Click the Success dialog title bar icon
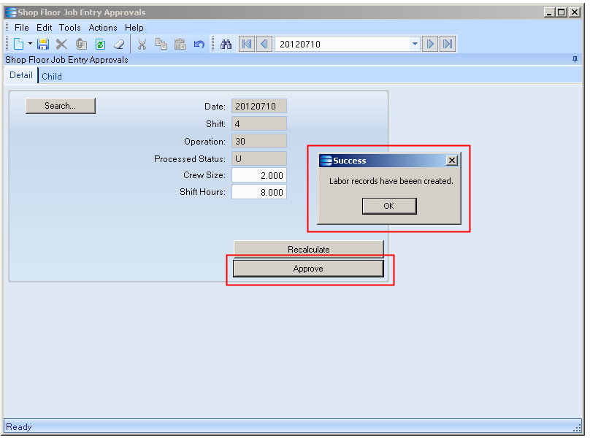This screenshot has width=590, height=438. tap(326, 161)
